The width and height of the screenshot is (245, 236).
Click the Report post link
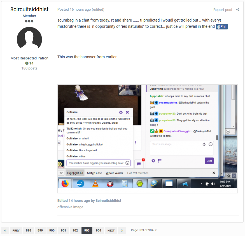pyautogui.click(x=223, y=10)
